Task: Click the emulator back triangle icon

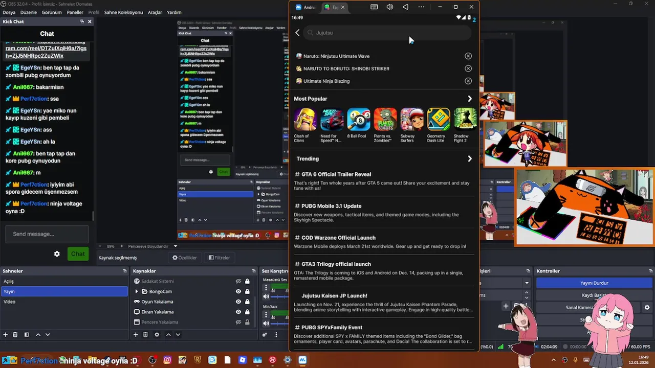Action: [405, 7]
